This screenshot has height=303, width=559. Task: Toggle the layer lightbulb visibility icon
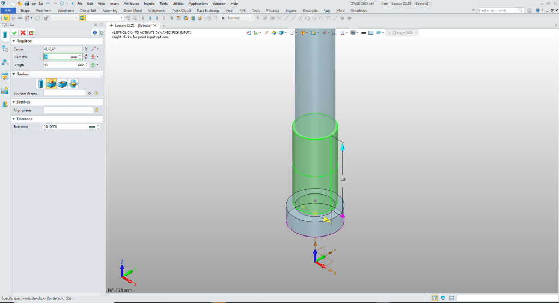(390, 33)
